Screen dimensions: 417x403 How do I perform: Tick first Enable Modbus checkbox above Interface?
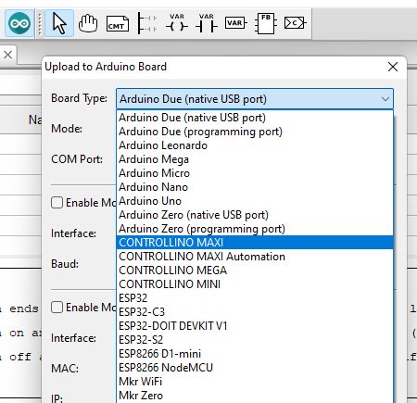point(57,203)
